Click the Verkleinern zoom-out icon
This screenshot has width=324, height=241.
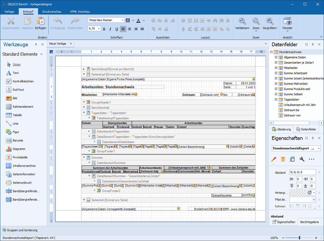[x=242, y=21]
